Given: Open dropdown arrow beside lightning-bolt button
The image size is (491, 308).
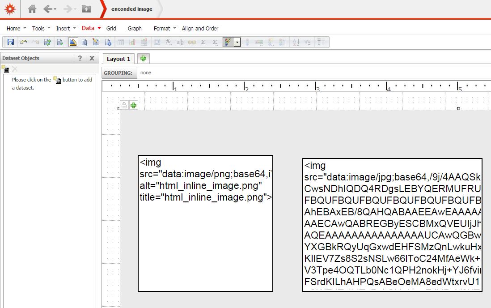Looking at the screenshot, I should click(237, 42).
